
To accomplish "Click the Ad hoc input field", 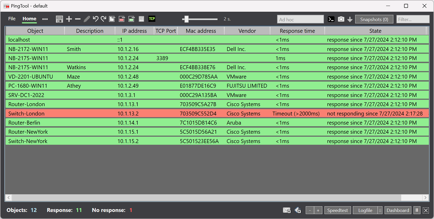I will [300, 19].
